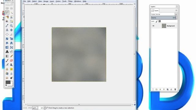Viewport: 196px width, 110px height.
Task: Select the Flip tool
Action: pos(7,47)
